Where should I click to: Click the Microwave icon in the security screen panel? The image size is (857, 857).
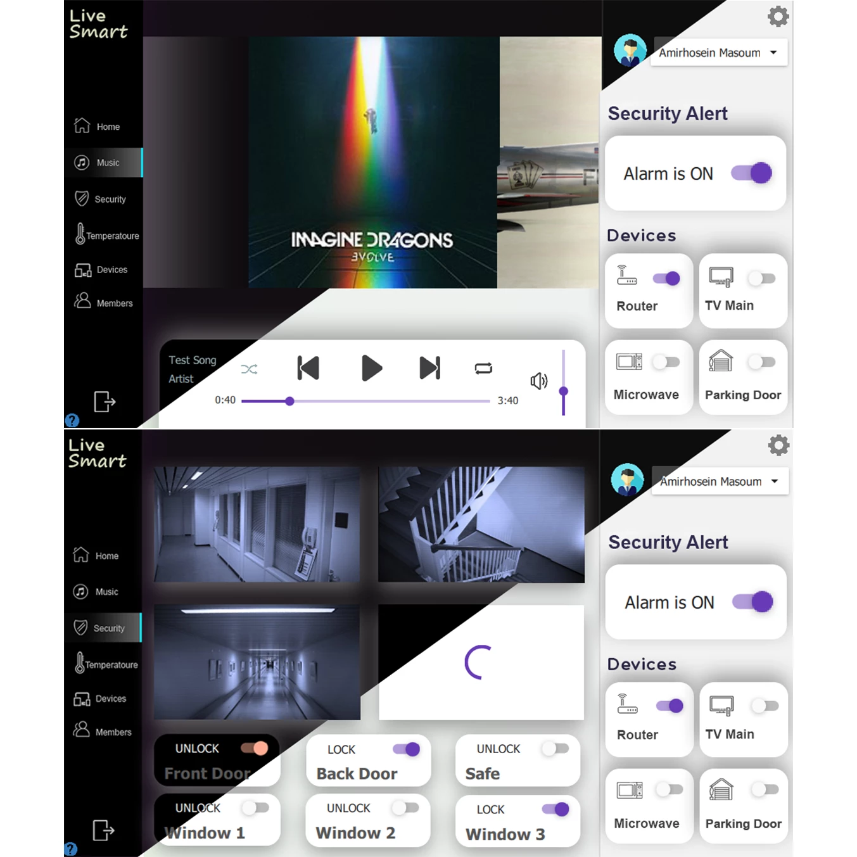click(x=630, y=790)
